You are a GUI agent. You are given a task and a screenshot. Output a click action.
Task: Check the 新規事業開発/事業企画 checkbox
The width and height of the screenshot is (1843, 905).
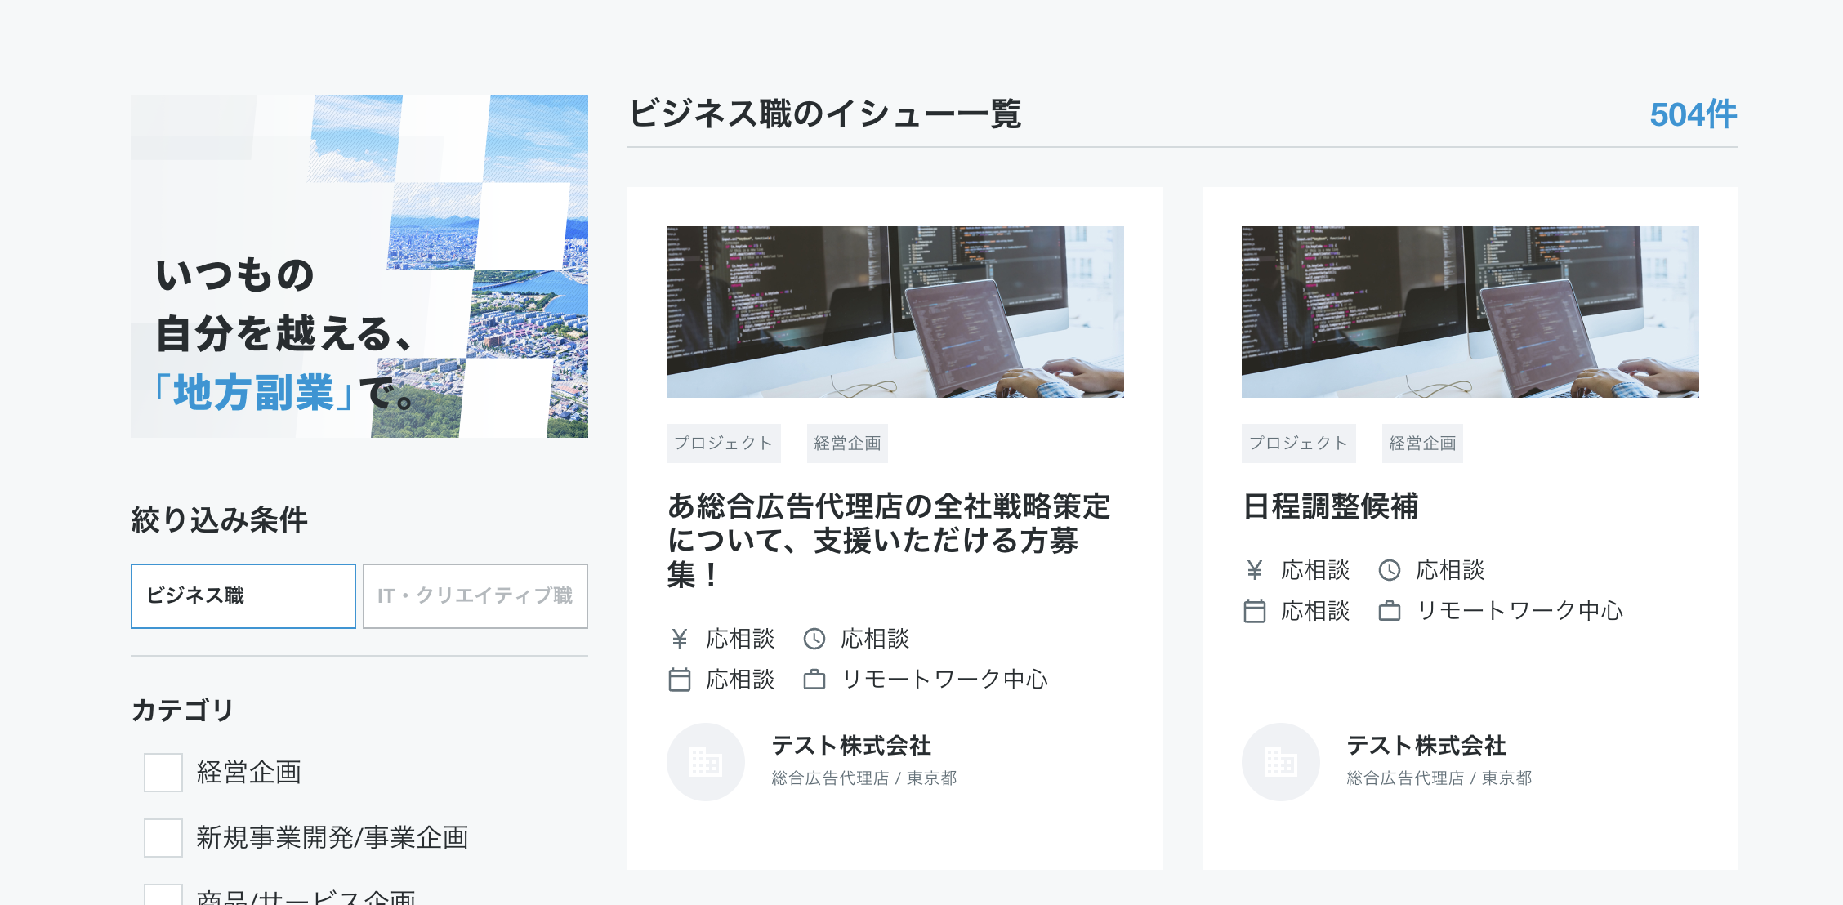point(163,838)
